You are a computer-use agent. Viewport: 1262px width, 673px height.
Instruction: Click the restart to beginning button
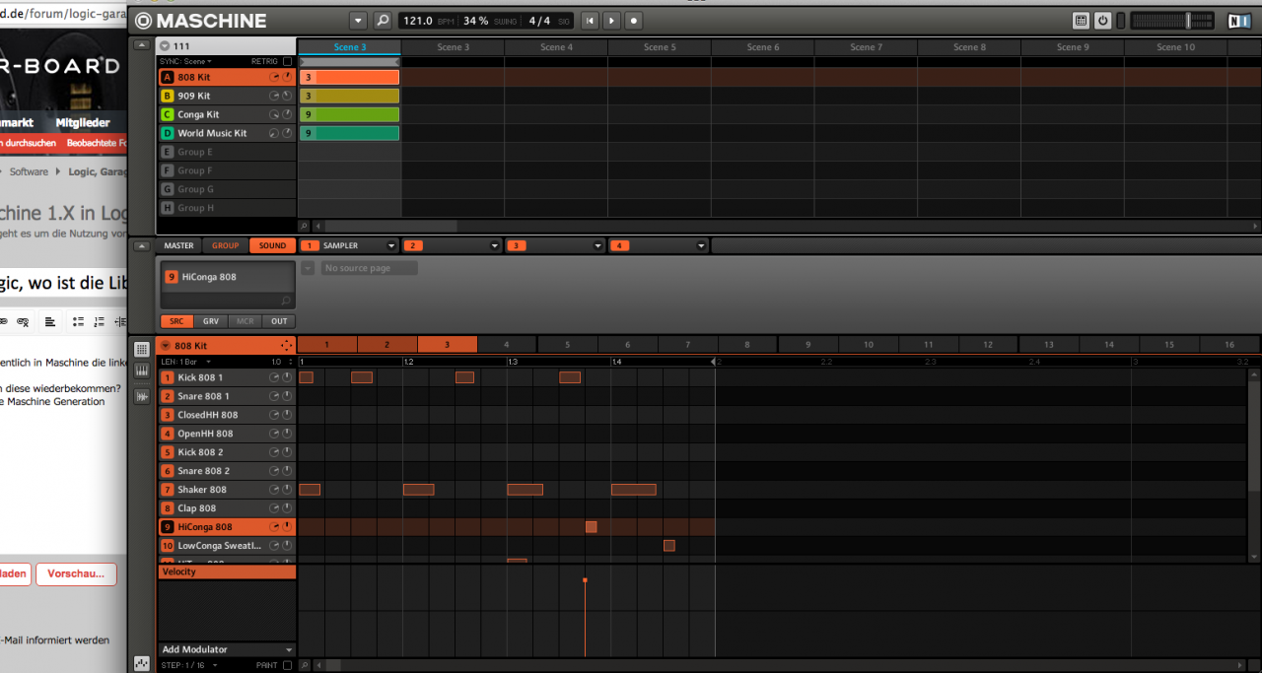click(590, 21)
